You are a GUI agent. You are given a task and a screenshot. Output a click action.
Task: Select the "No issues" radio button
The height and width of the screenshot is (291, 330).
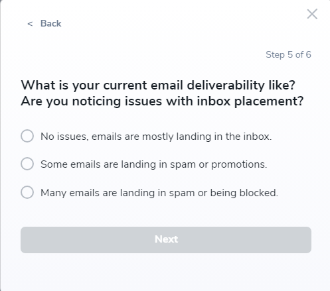tap(27, 136)
